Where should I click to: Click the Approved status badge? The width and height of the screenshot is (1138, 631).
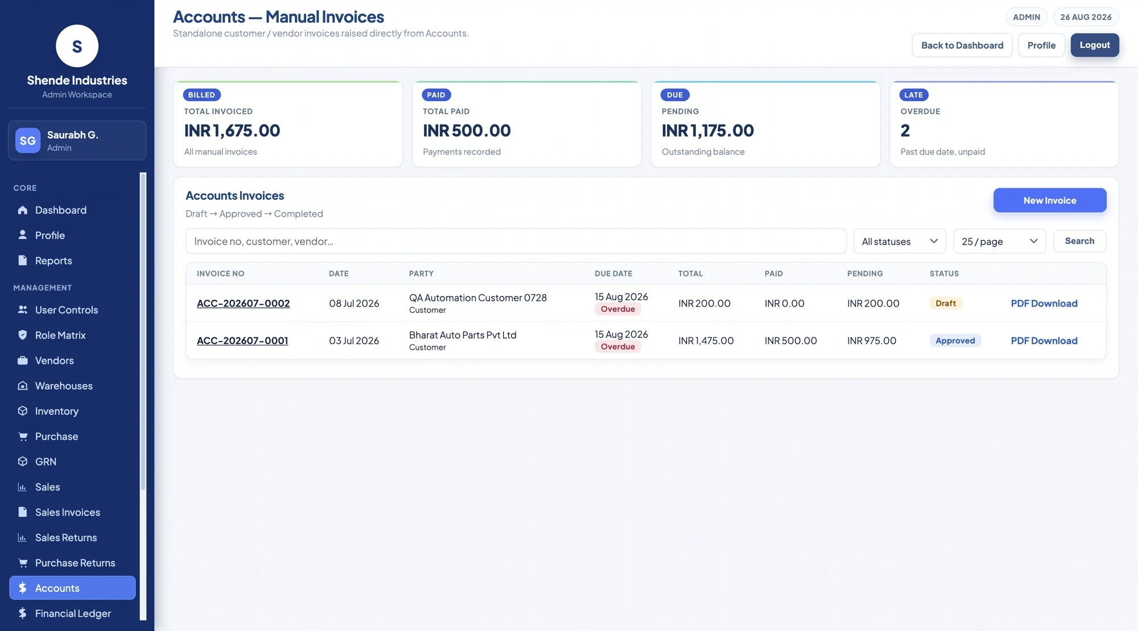[955, 340]
